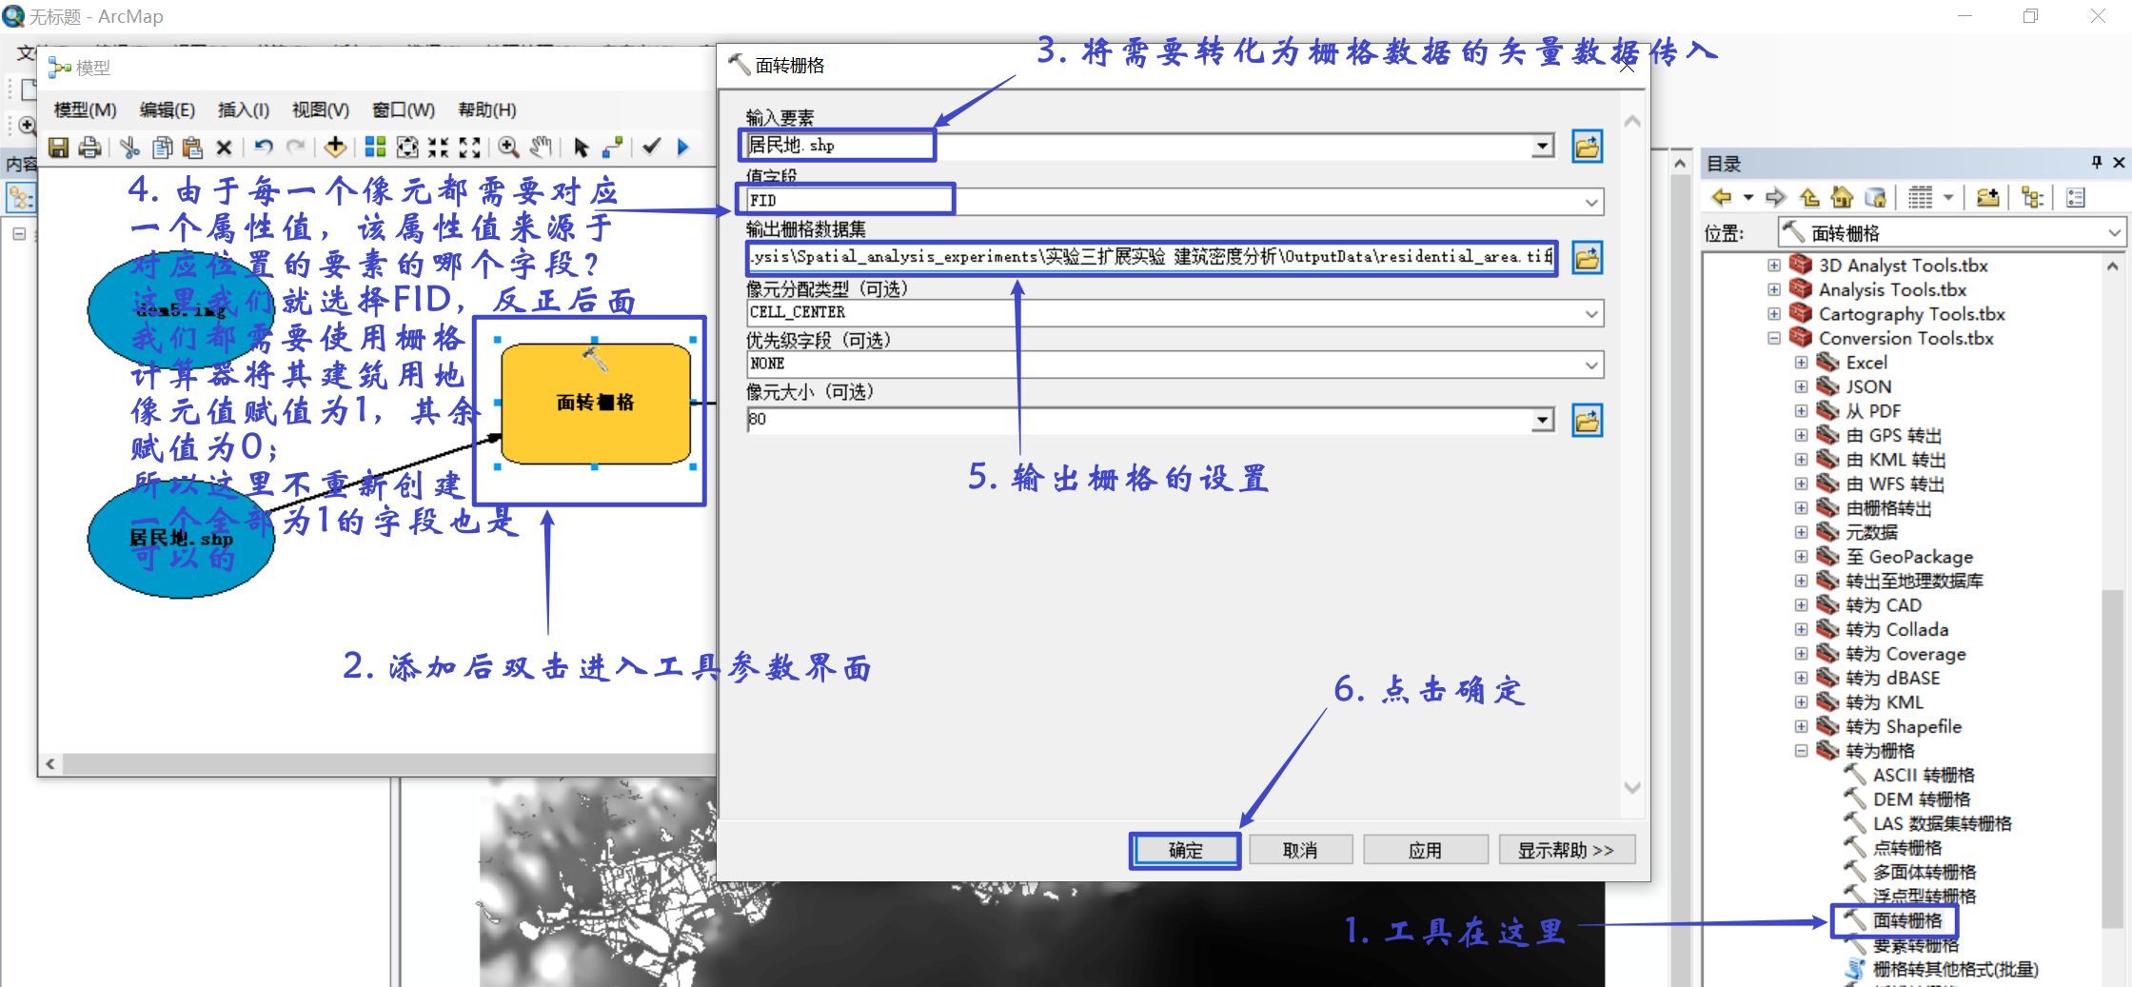The image size is (2132, 987).
Task: Click the fixed zoom in arrows icon
Action: (x=438, y=148)
